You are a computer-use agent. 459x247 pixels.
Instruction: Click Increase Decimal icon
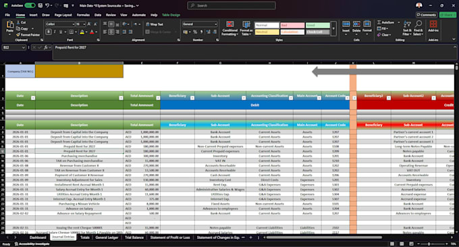[209, 32]
